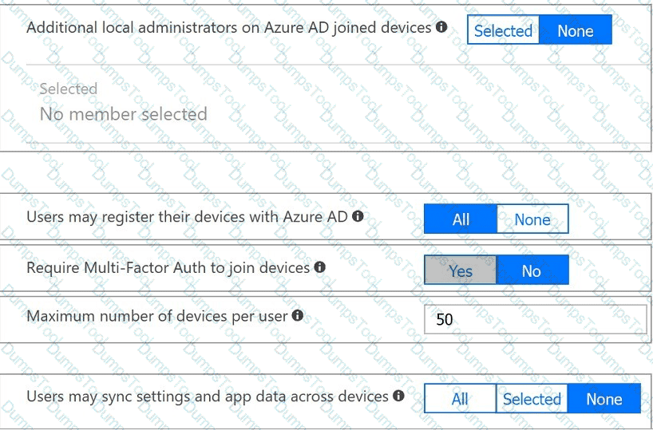Click the Require Multi-Factor Auth to join devices label
This screenshot has height=430, width=653.
(x=168, y=268)
